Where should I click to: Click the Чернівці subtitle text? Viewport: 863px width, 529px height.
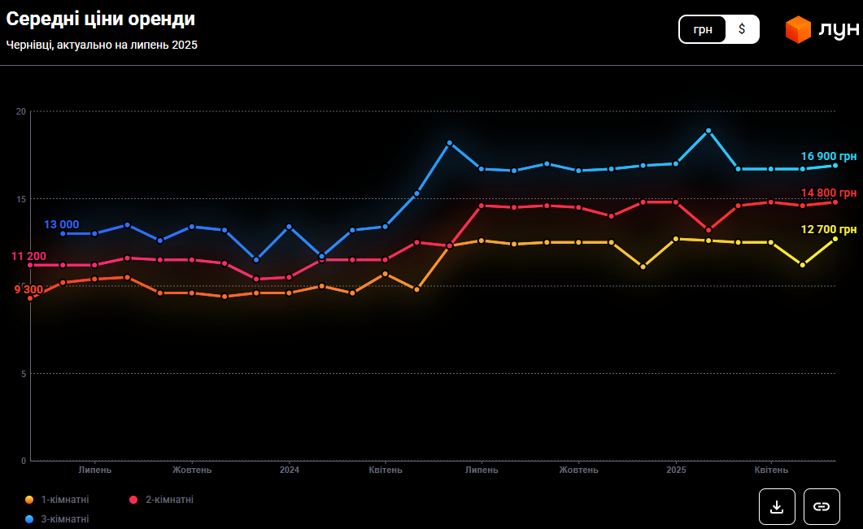pos(102,45)
